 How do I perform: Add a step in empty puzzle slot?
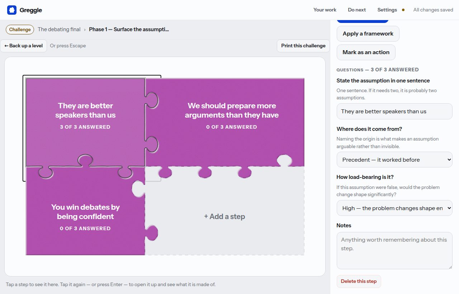pos(224,217)
